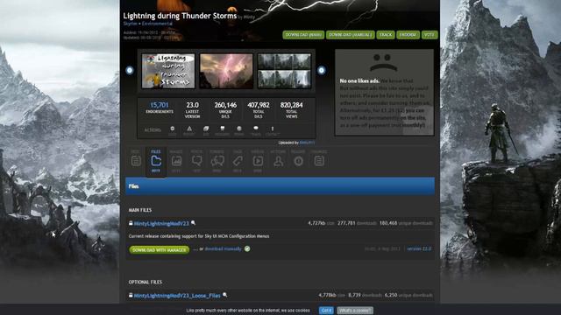Click the fourth action icon in the Actions row
561x315 pixels.
click(223, 129)
